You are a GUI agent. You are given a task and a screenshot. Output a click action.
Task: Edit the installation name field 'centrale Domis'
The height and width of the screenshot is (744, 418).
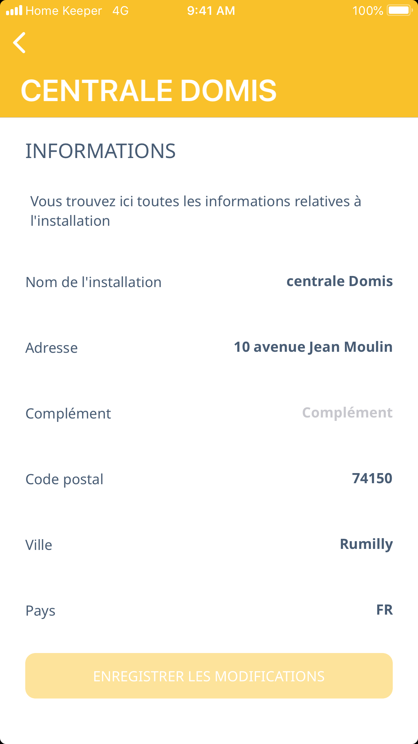(339, 281)
